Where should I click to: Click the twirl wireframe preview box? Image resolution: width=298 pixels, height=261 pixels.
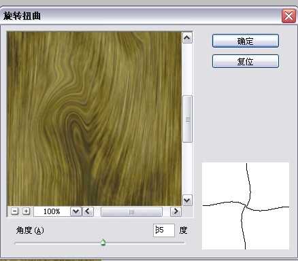tap(246, 206)
